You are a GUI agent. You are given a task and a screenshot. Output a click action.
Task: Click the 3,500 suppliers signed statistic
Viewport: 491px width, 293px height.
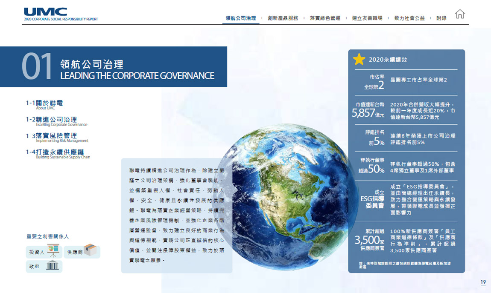click(x=369, y=240)
